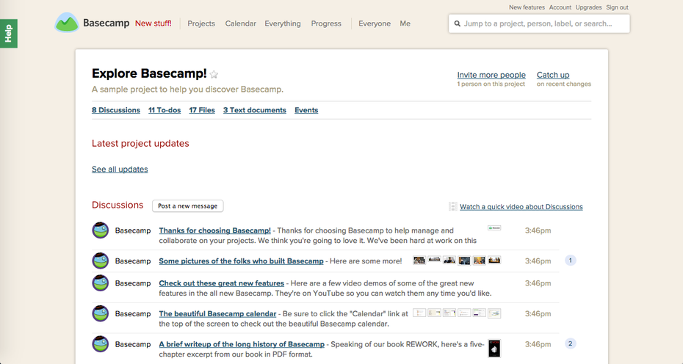683x364 pixels.
Task: Open Thanks for choosing Basecamp! discussion
Action: (x=214, y=230)
